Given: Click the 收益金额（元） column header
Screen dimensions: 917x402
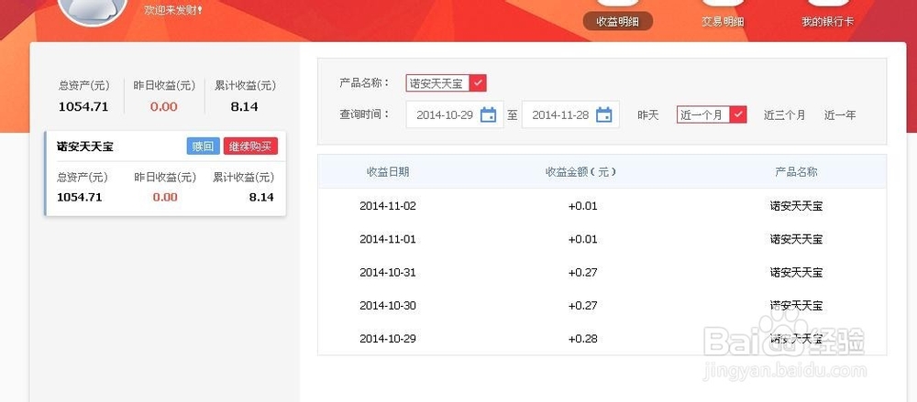Looking at the screenshot, I should click(x=581, y=172).
